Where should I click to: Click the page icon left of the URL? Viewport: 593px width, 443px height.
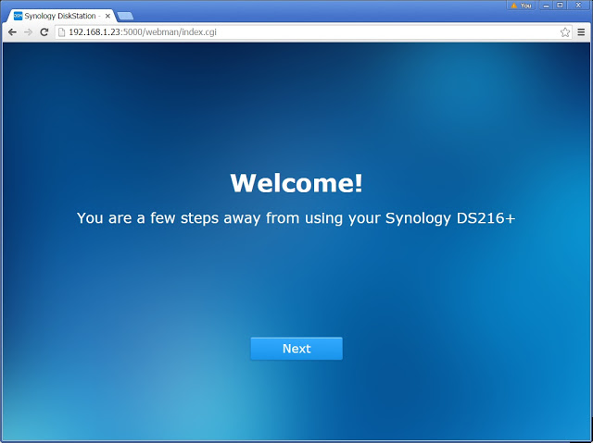[61, 32]
